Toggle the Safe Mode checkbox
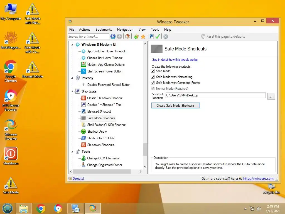285x214 pixels. pos(153,71)
